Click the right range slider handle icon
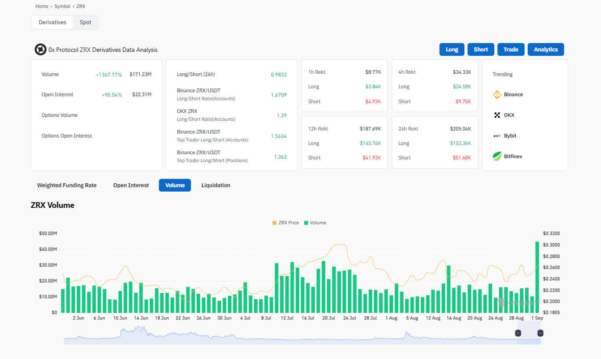Viewport: 601px width, 359px height. pyautogui.click(x=540, y=333)
